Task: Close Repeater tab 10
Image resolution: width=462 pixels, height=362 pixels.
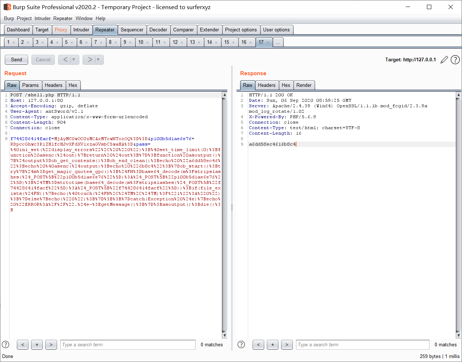Action: (x=147, y=43)
